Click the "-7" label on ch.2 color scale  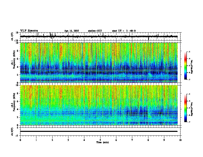pyautogui.click(x=189, y=122)
